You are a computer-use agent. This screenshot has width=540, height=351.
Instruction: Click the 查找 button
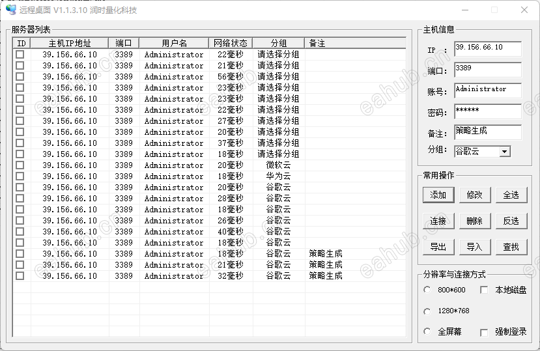click(x=511, y=247)
